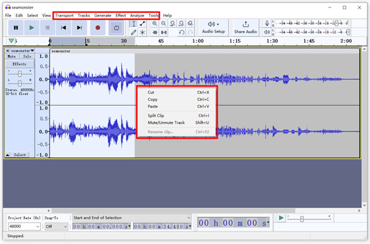Screen dimensions: 370x244
Task: Adjust the playback speed slider
Action: click(x=302, y=219)
